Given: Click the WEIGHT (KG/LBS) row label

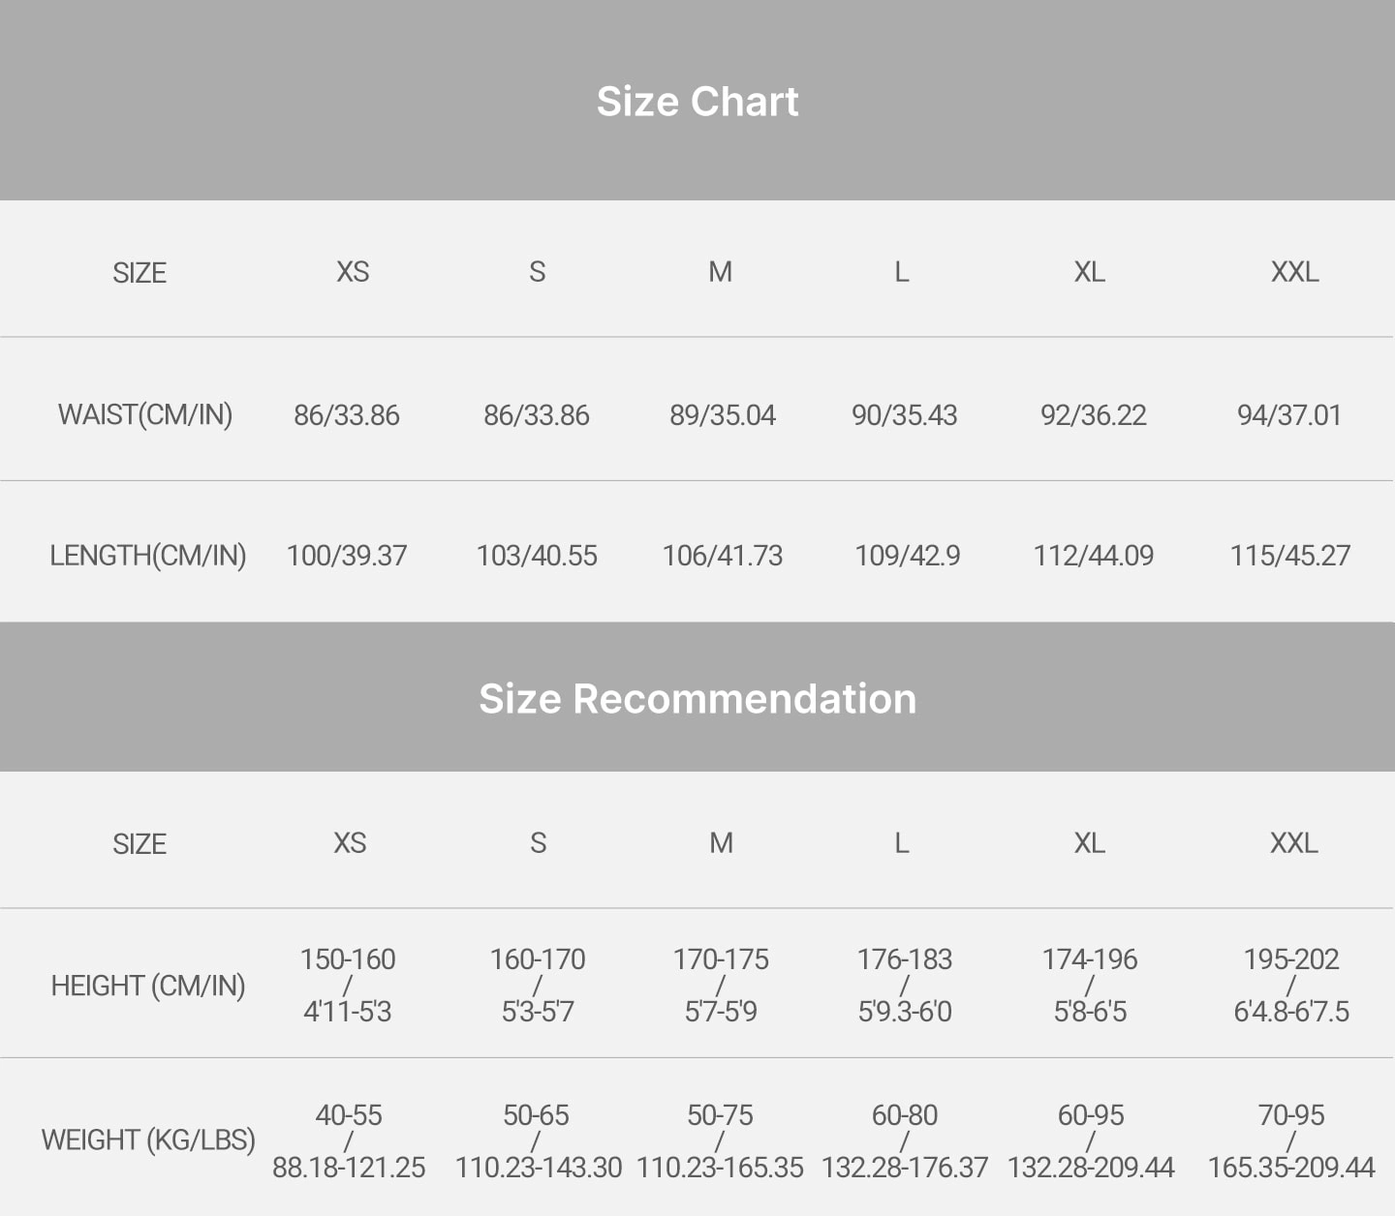Looking at the screenshot, I should pyautogui.click(x=148, y=1140).
